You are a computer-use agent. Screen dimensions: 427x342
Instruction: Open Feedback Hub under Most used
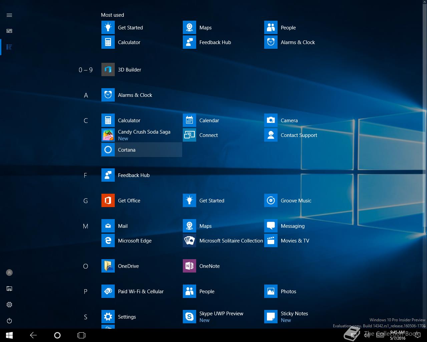(x=223, y=42)
